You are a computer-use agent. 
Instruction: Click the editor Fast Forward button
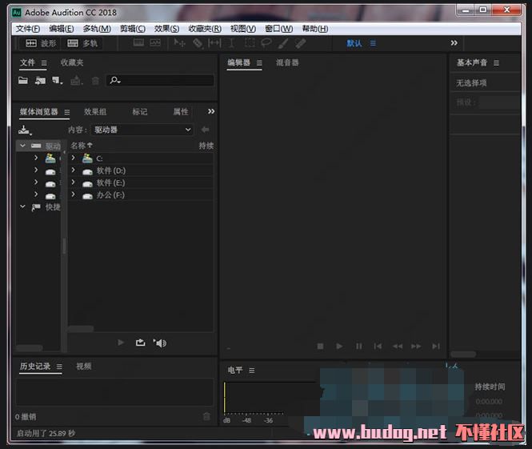coord(416,347)
